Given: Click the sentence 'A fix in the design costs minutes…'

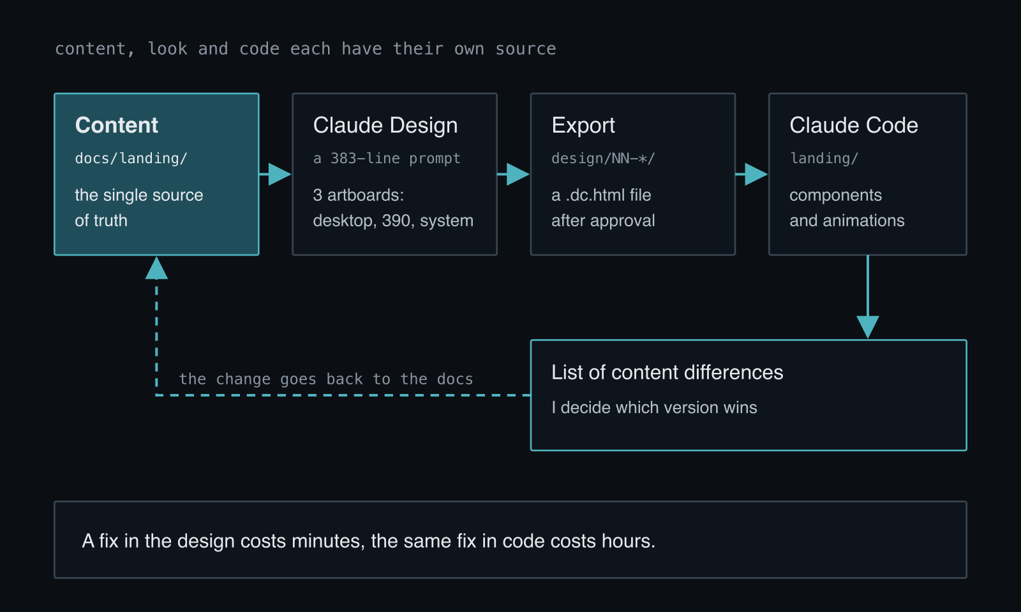Looking at the screenshot, I should tap(369, 541).
